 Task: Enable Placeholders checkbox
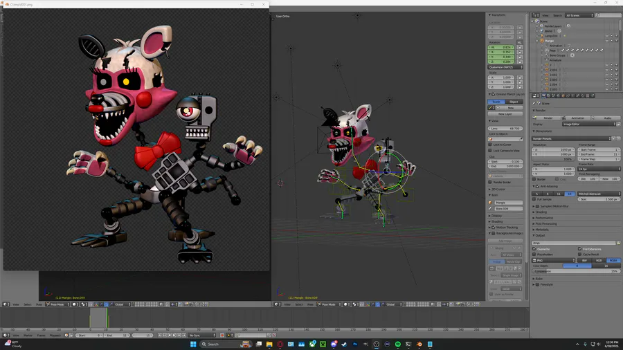coord(534,254)
